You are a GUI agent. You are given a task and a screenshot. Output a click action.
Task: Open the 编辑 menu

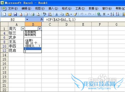pyautogui.click(x=26, y=8)
